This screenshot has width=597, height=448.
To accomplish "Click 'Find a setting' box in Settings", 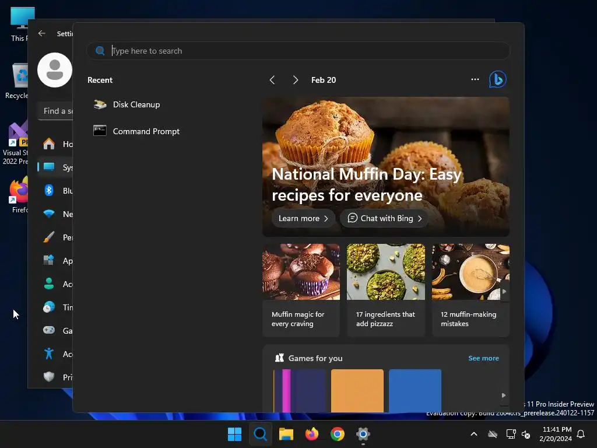I will [55, 111].
